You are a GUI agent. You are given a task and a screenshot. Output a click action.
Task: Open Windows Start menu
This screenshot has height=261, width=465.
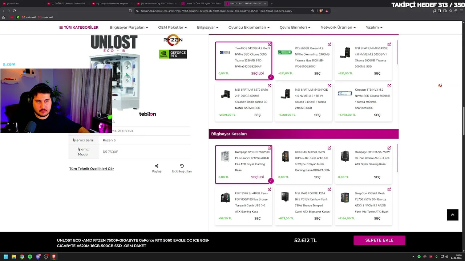6,257
